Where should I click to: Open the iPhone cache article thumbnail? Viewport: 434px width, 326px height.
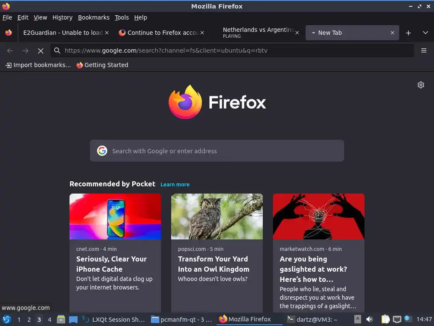click(x=115, y=216)
